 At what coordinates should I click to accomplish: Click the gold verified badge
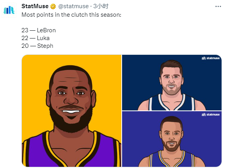tap(53, 7)
